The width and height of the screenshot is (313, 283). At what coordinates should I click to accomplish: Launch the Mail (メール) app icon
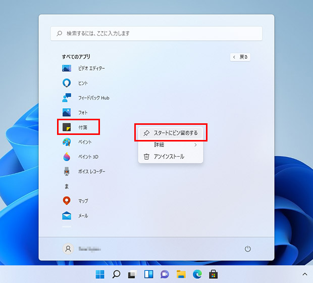pos(66,216)
